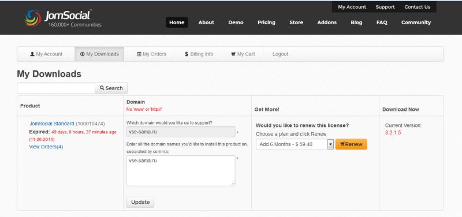462x217 pixels.
Task: Open the Add 6 Months plan dropdown
Action: 295,144
